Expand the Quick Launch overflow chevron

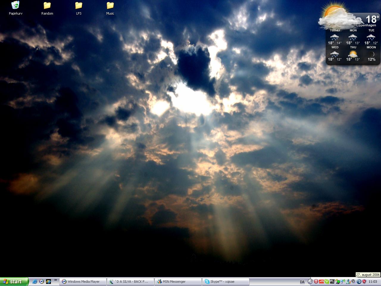point(55,280)
